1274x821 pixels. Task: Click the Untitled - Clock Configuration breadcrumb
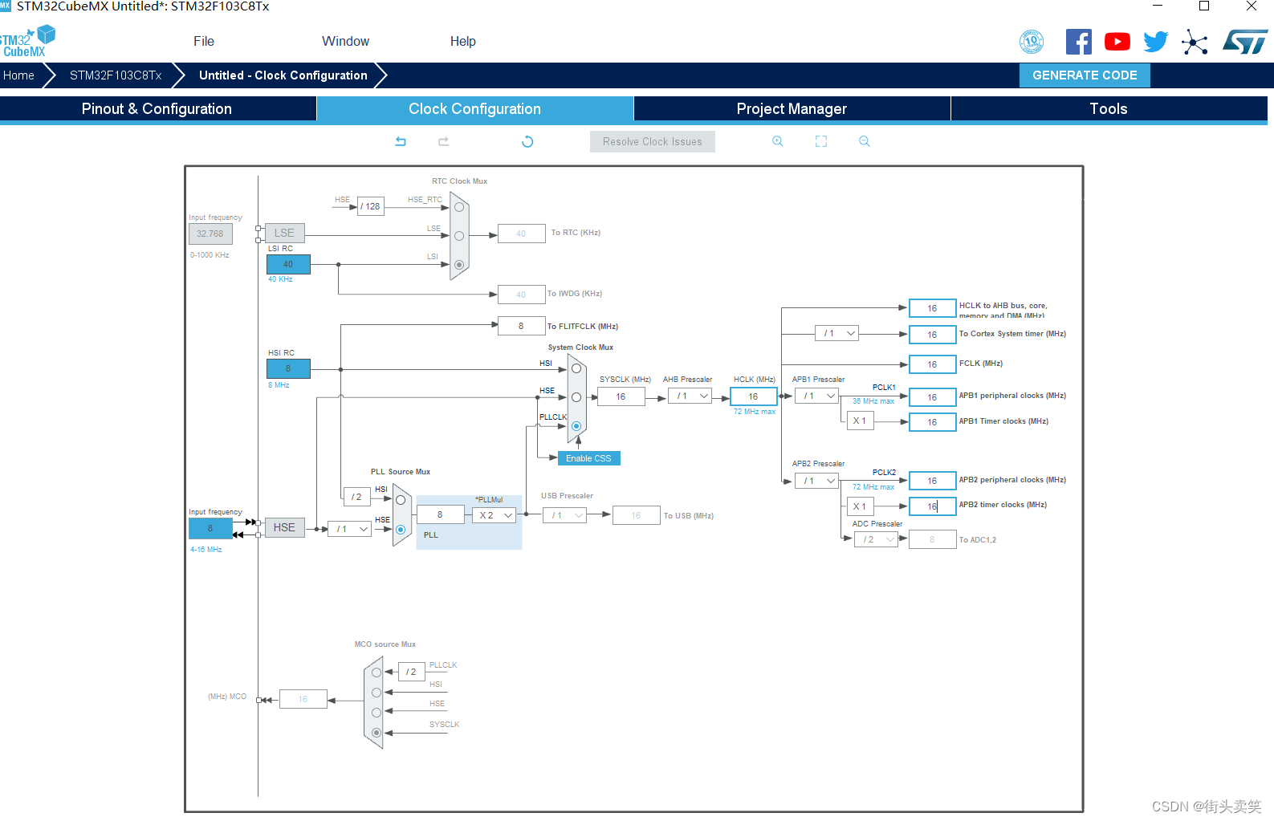click(x=283, y=75)
